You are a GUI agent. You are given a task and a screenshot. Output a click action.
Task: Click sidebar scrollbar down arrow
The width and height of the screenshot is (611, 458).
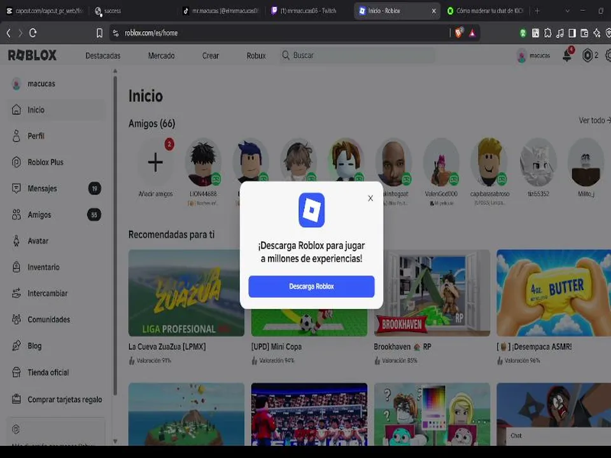[x=115, y=441]
